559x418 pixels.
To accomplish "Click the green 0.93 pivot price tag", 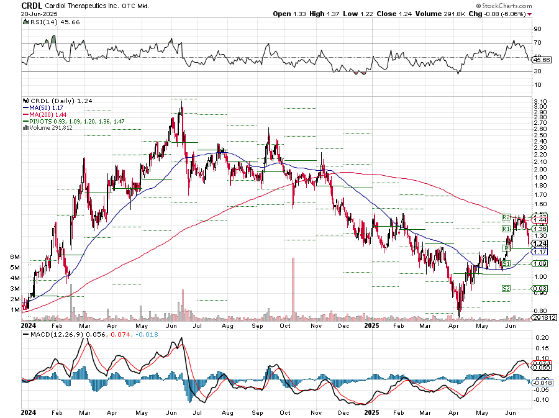I will coord(540,289).
